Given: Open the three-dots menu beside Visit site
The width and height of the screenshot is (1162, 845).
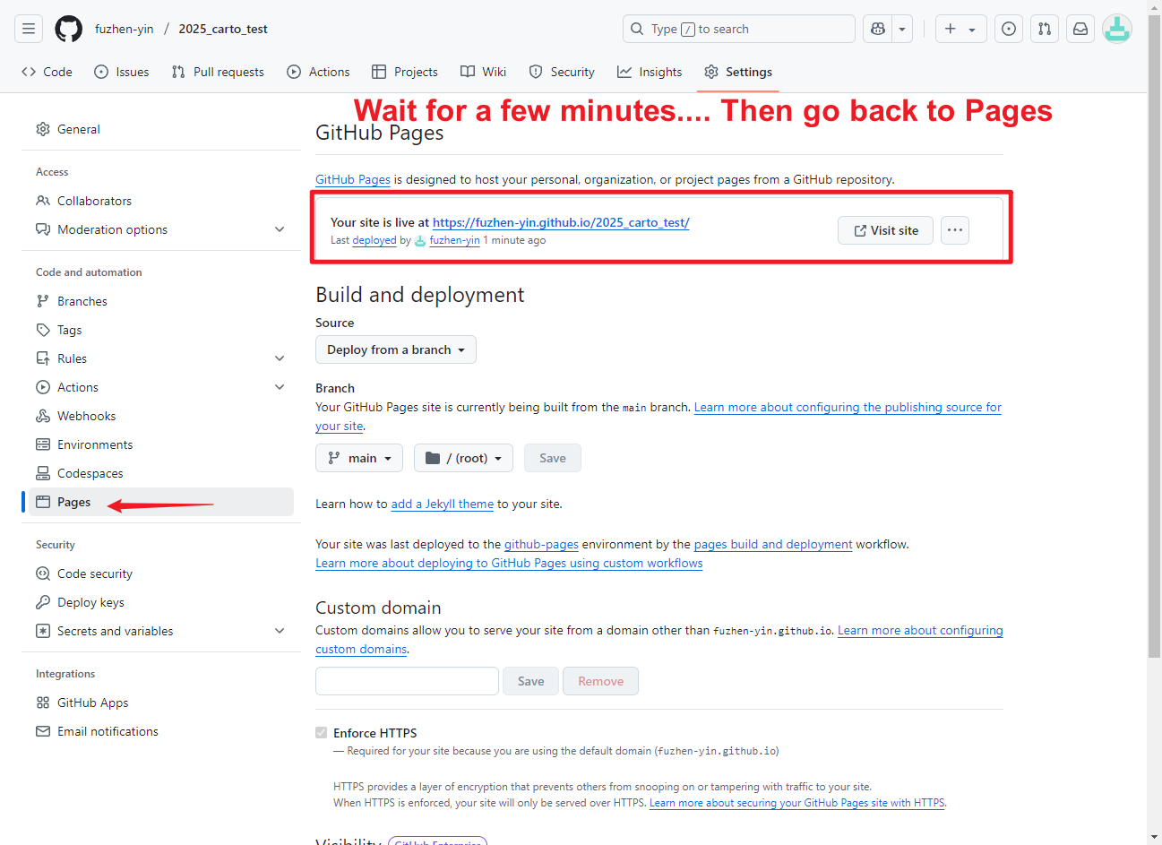Looking at the screenshot, I should (955, 230).
